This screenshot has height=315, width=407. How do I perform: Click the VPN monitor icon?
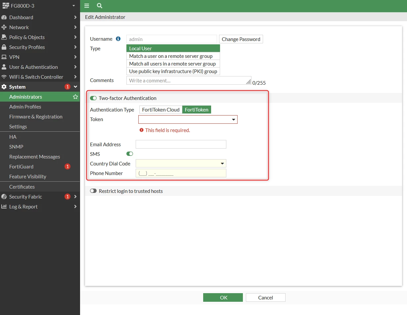(4, 57)
